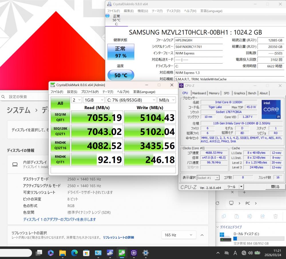Click the Copilot icon on the taskbar
The height and width of the screenshot is (259, 286).
[x=51, y=253]
